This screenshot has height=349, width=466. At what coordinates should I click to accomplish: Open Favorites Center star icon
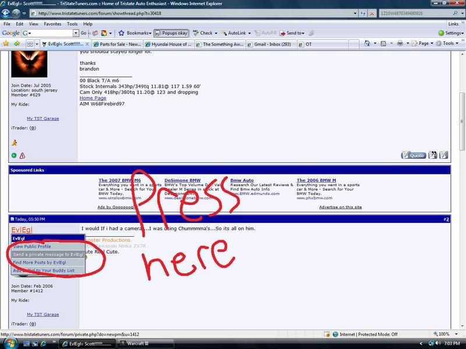pos(6,44)
